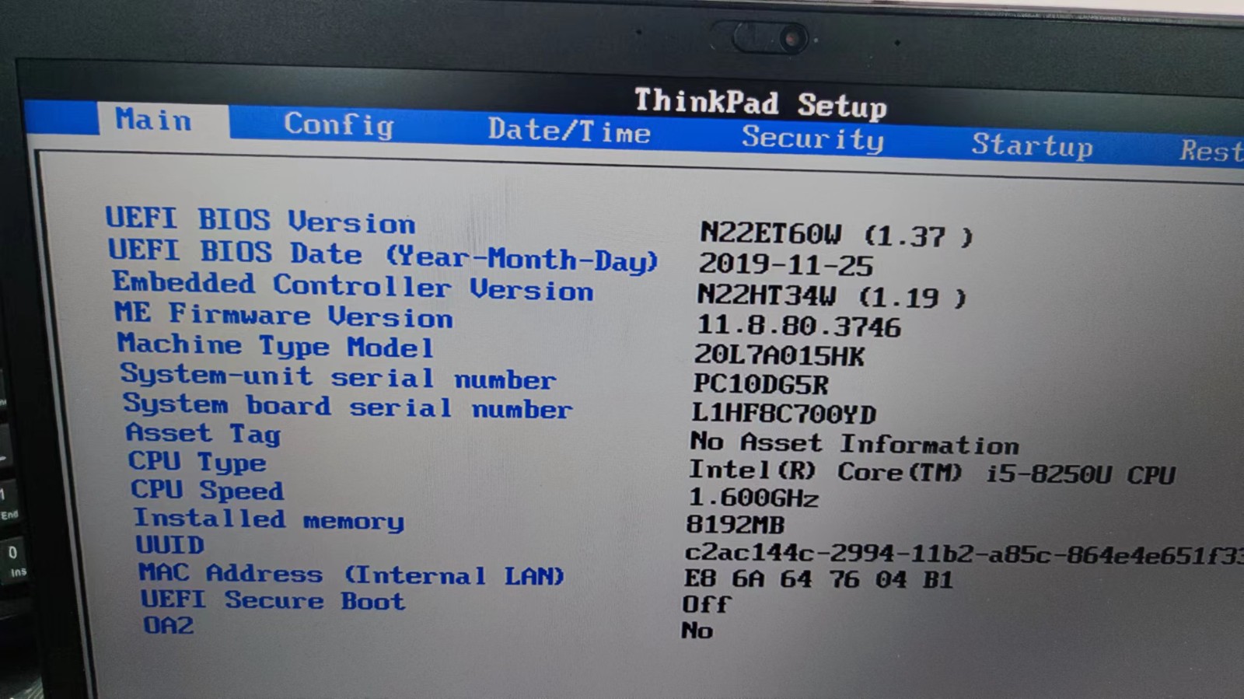Viewport: 1244px width, 699px height.
Task: Go to the Security tab
Action: tap(812, 138)
